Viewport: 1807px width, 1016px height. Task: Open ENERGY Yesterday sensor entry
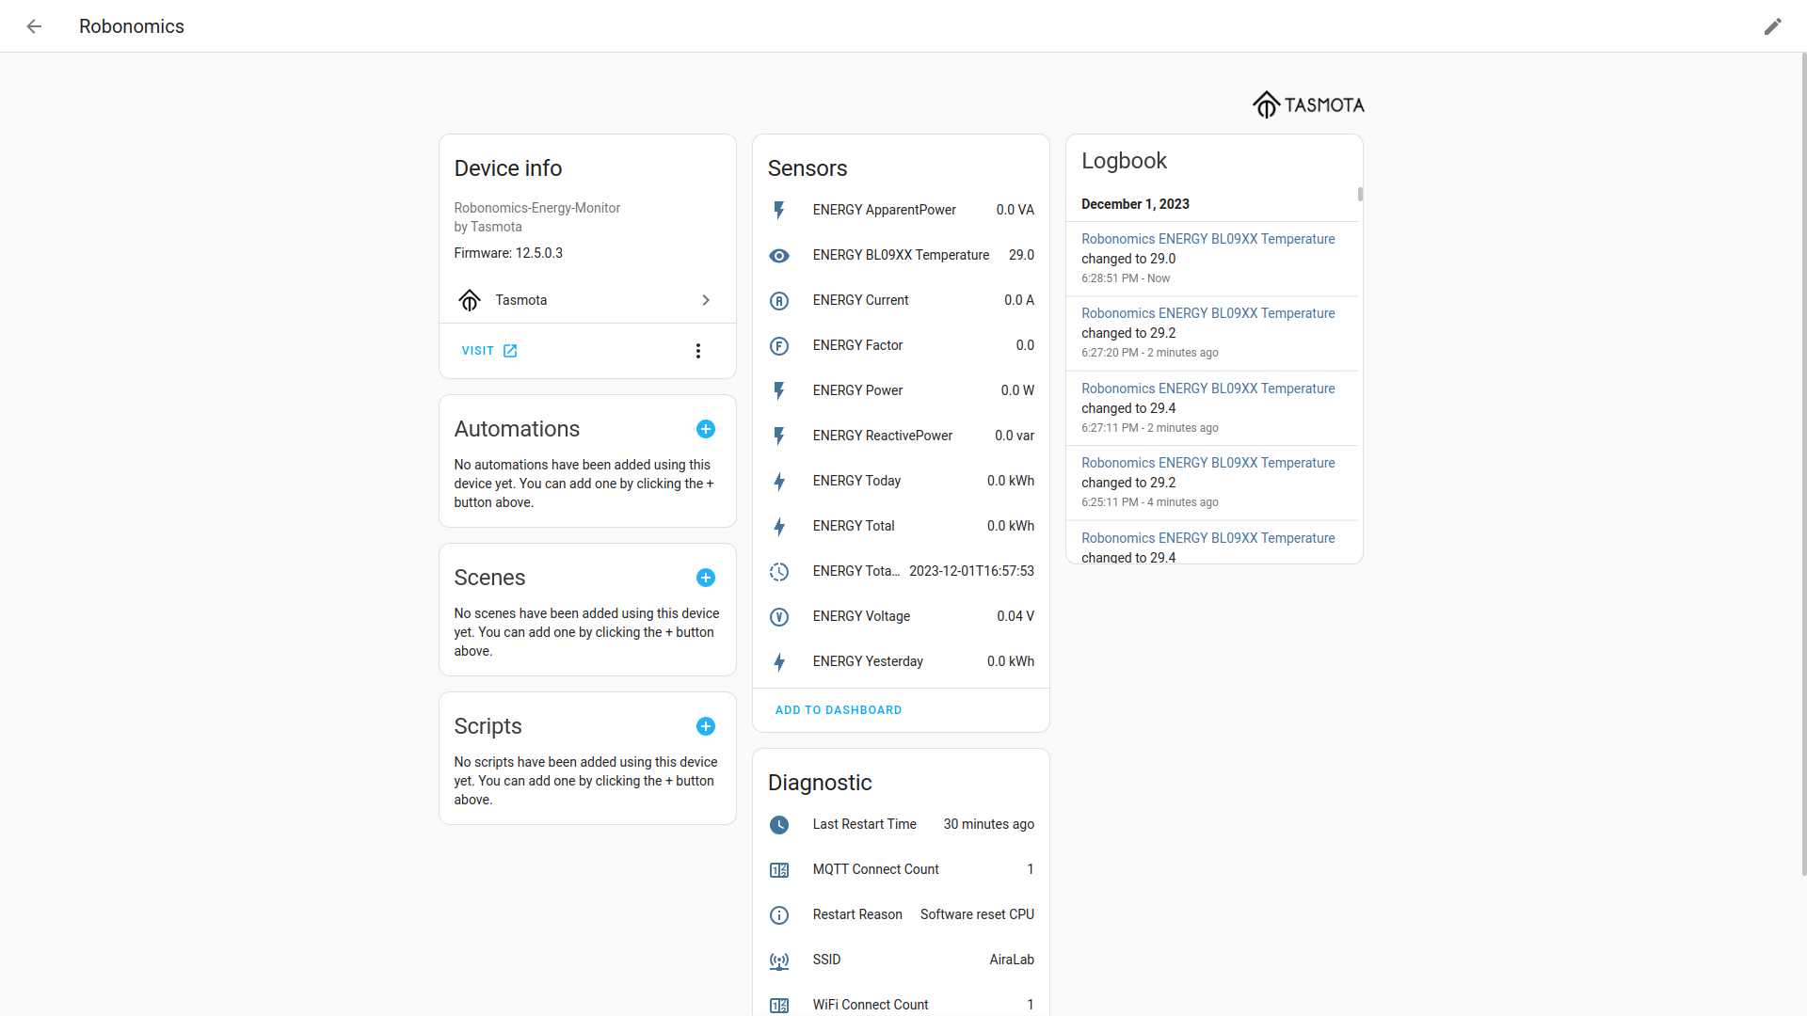[x=901, y=661]
